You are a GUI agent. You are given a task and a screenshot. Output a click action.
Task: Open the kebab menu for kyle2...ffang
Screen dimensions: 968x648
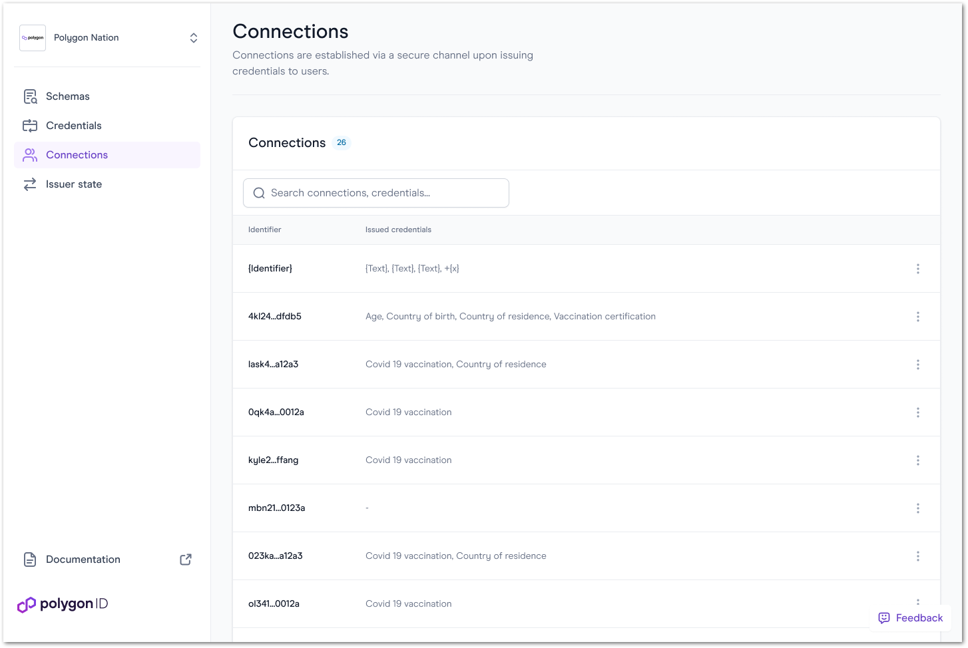click(x=917, y=460)
